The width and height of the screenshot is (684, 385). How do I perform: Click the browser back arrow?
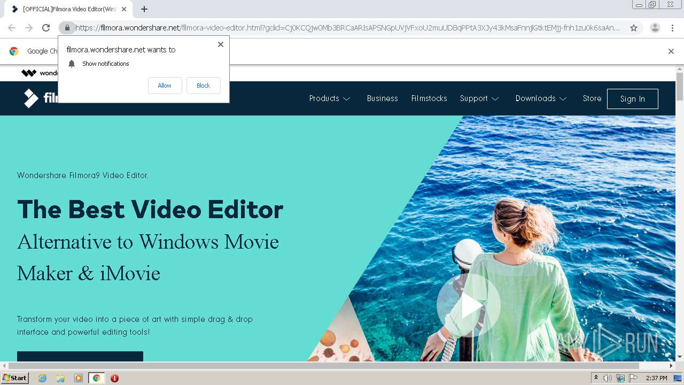coord(12,28)
